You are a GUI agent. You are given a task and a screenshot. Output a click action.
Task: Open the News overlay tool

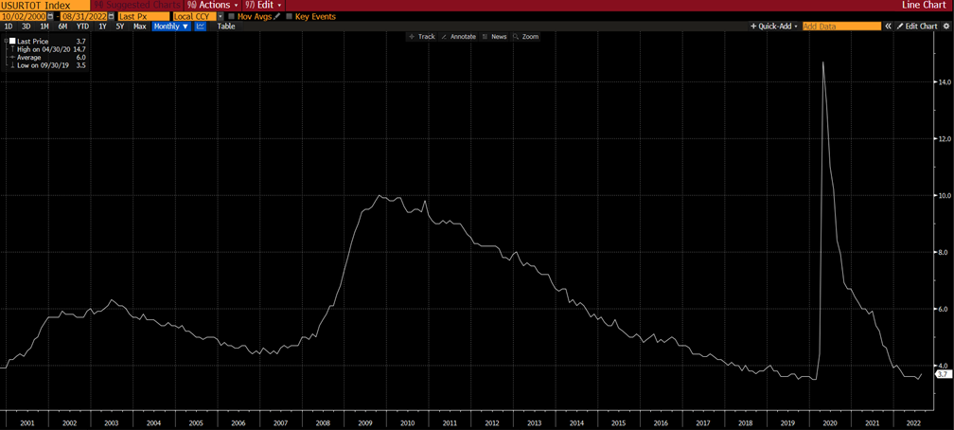pos(494,37)
